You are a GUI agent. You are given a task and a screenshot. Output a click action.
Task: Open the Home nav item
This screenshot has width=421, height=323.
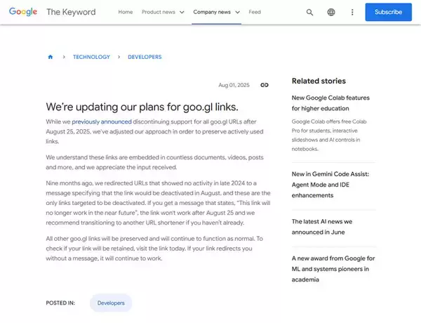tap(125, 12)
